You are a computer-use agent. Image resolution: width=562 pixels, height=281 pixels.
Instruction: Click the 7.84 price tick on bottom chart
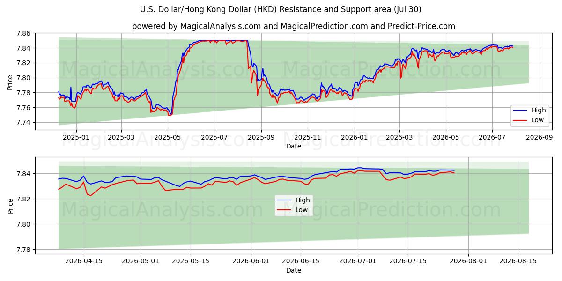(x=23, y=174)
